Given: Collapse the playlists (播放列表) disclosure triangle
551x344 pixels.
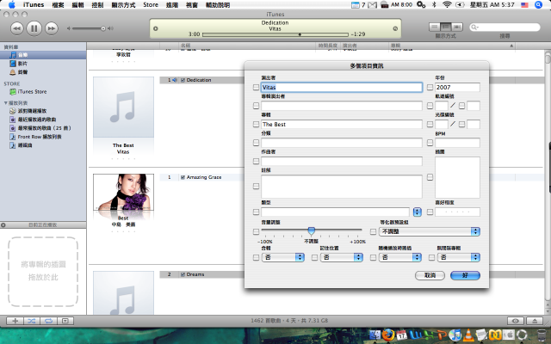Looking at the screenshot, I should pyautogui.click(x=6, y=103).
